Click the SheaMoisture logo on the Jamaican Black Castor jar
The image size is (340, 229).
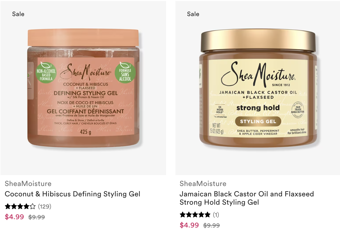[x=258, y=74]
